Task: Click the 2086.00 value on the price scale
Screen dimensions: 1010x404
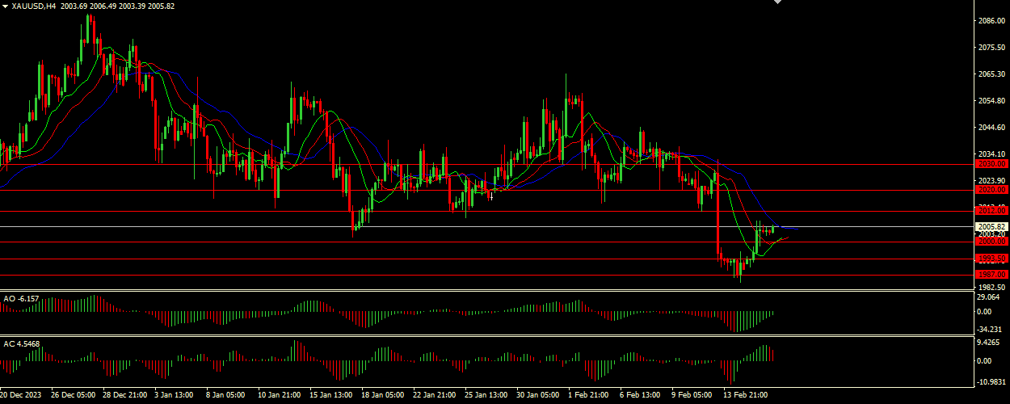Action: click(991, 21)
